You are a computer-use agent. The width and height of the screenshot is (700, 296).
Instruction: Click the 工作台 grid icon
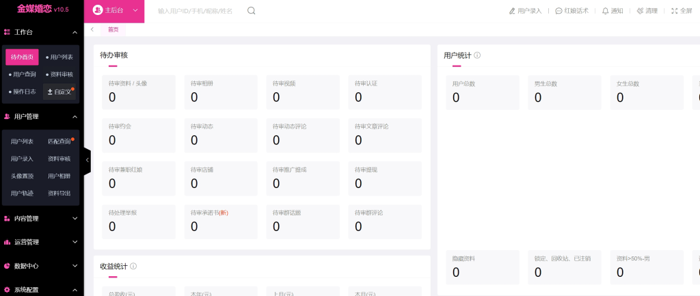[7, 32]
